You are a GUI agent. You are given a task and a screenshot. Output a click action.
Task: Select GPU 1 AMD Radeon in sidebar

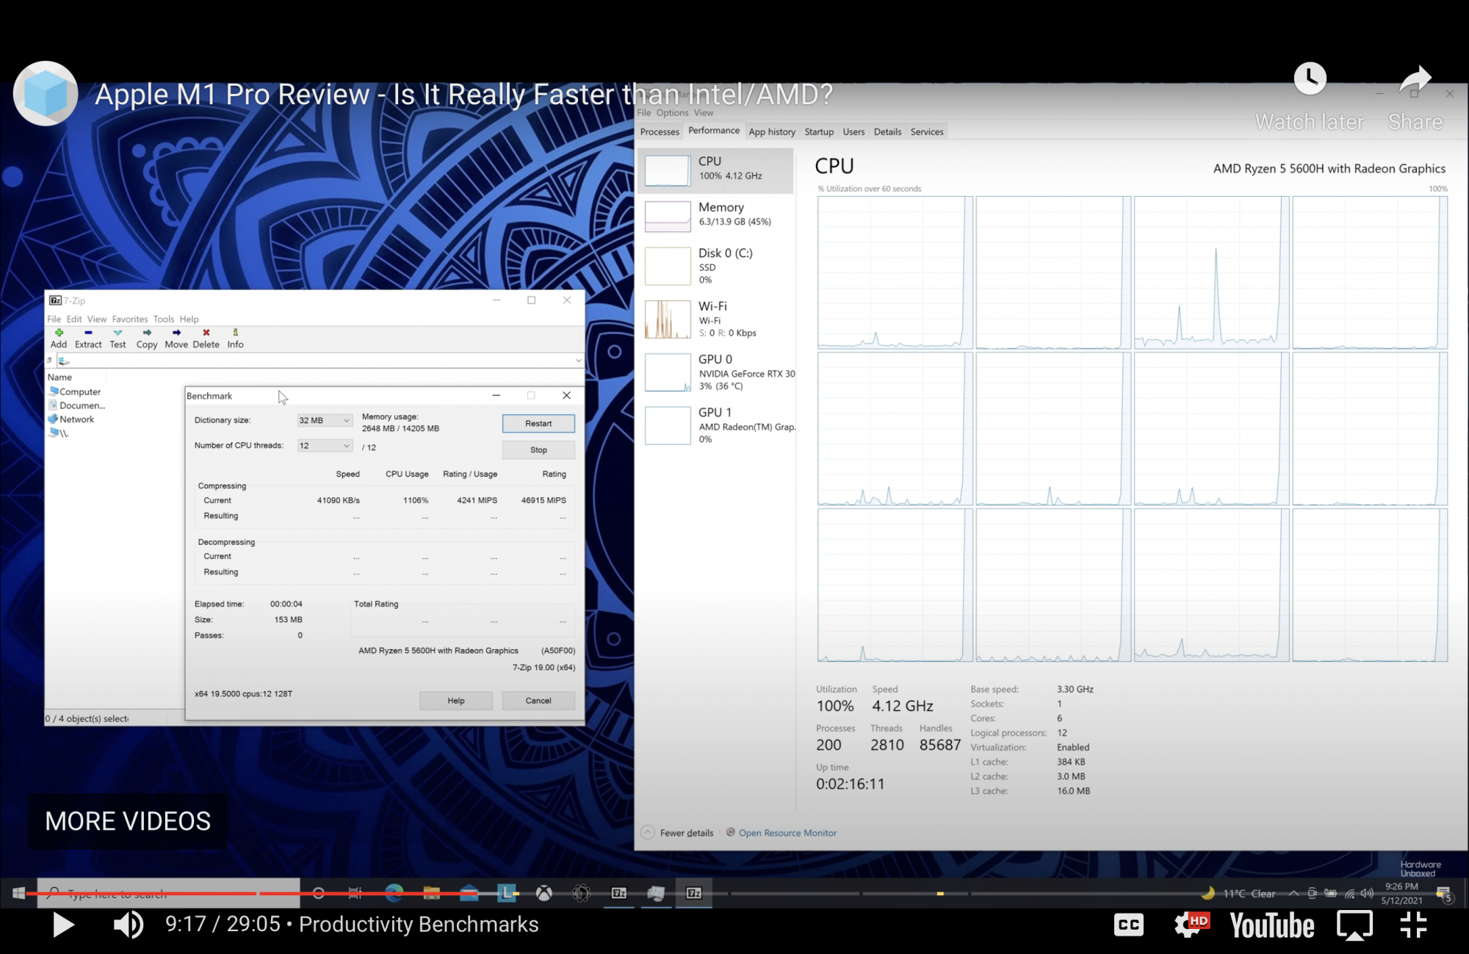tap(716, 425)
